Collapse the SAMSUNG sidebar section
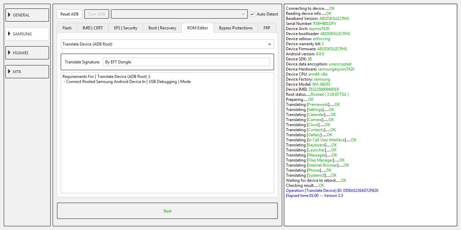 coord(27,34)
